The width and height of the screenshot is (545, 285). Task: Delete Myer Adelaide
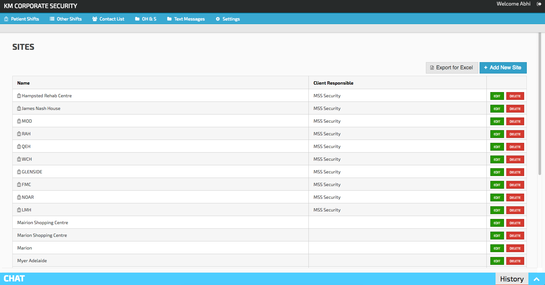(515, 261)
